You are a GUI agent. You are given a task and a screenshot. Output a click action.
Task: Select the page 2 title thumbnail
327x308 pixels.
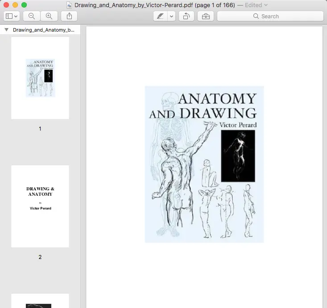tap(40, 206)
